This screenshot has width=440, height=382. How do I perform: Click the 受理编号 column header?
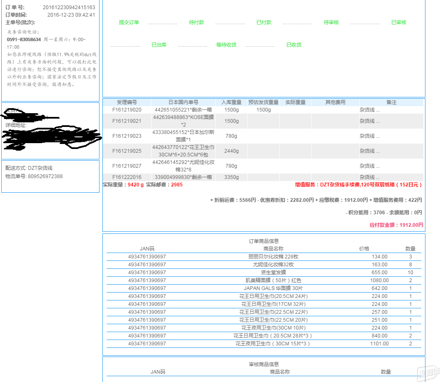tap(127, 102)
